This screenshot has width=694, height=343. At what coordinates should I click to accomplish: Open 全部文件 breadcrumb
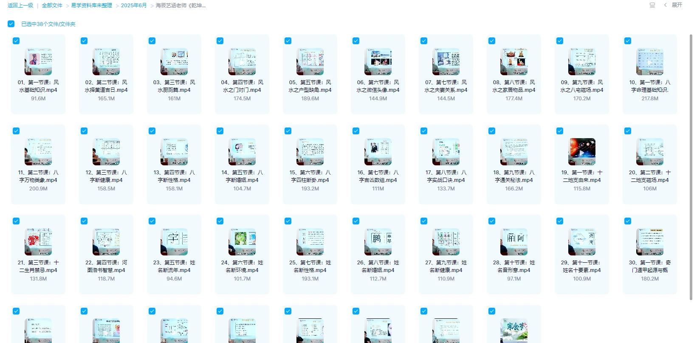coord(52,6)
